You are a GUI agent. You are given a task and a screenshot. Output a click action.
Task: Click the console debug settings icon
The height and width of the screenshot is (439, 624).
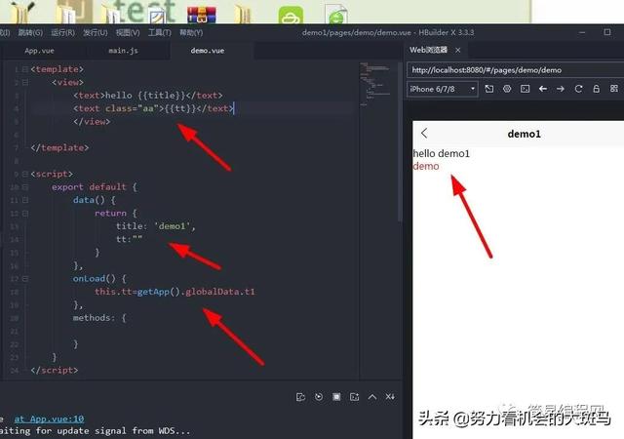coord(300,397)
